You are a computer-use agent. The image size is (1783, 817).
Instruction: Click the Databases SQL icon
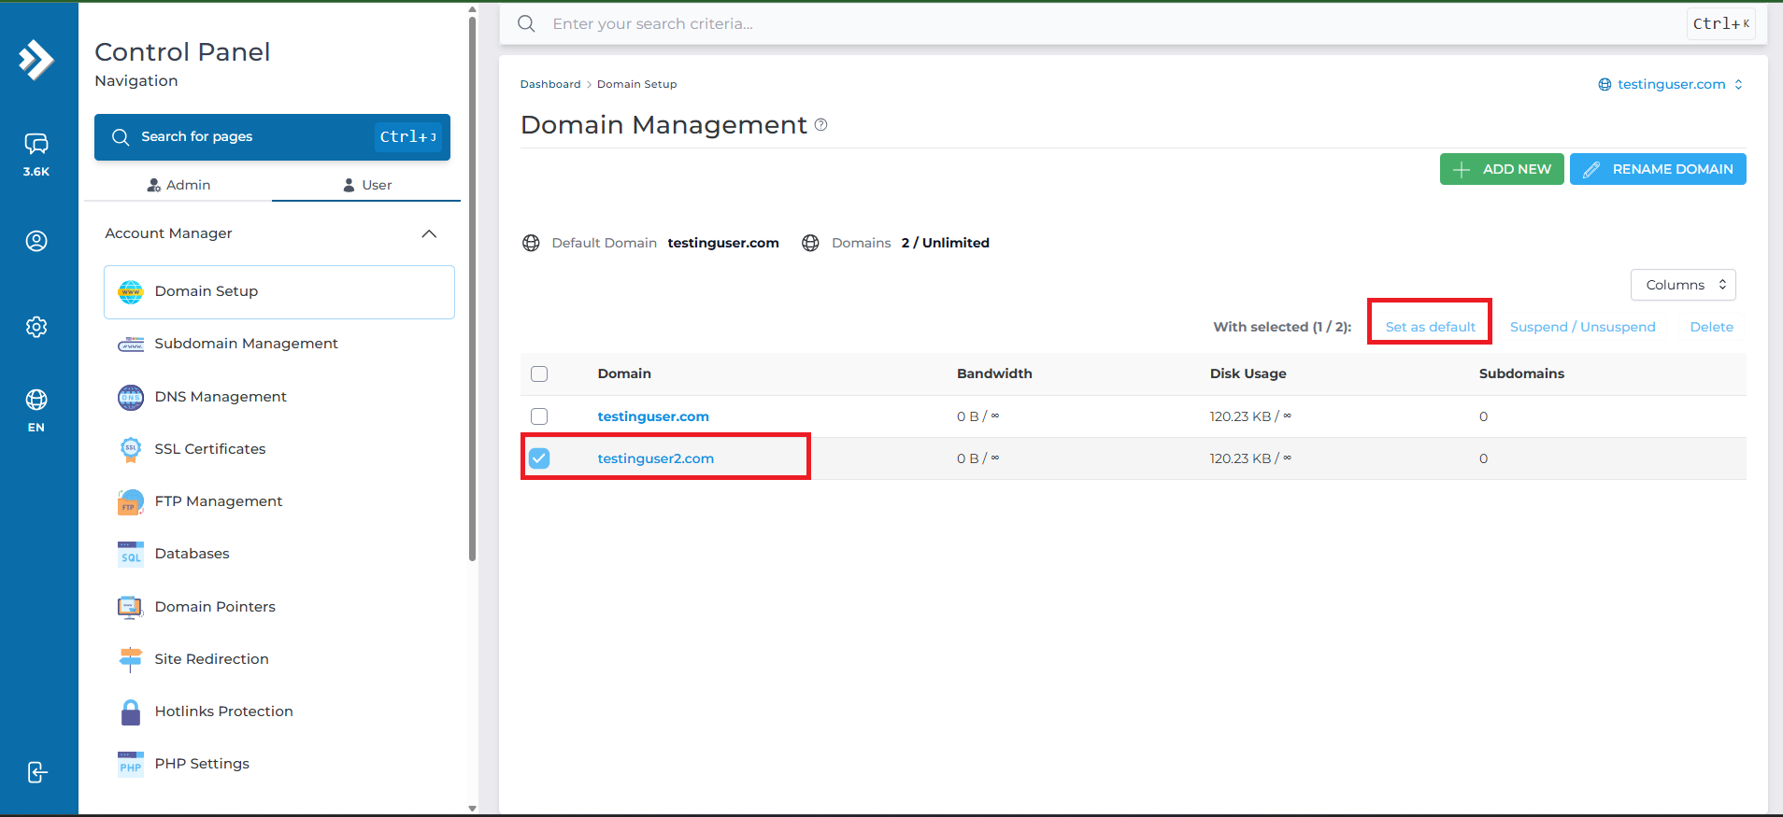[x=131, y=555]
